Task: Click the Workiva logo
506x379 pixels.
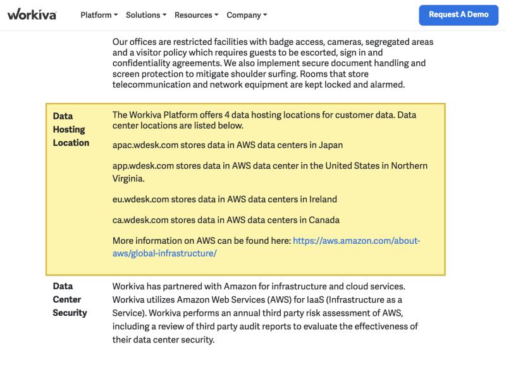Action: coord(32,15)
